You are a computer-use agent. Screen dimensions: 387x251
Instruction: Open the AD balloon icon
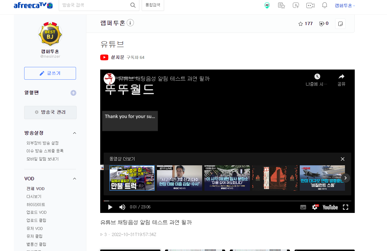click(x=267, y=5)
